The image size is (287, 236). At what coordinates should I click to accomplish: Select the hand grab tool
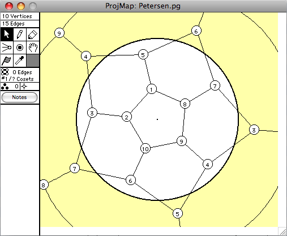[33, 48]
